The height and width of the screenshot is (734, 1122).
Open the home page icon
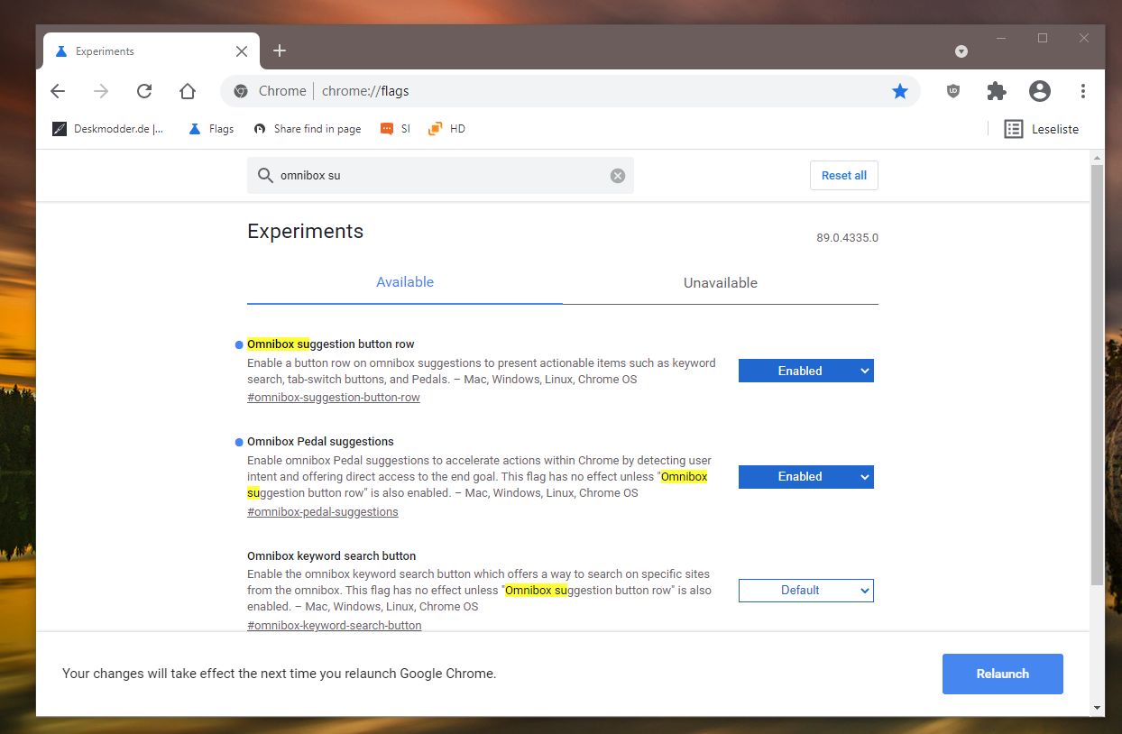[x=188, y=91]
